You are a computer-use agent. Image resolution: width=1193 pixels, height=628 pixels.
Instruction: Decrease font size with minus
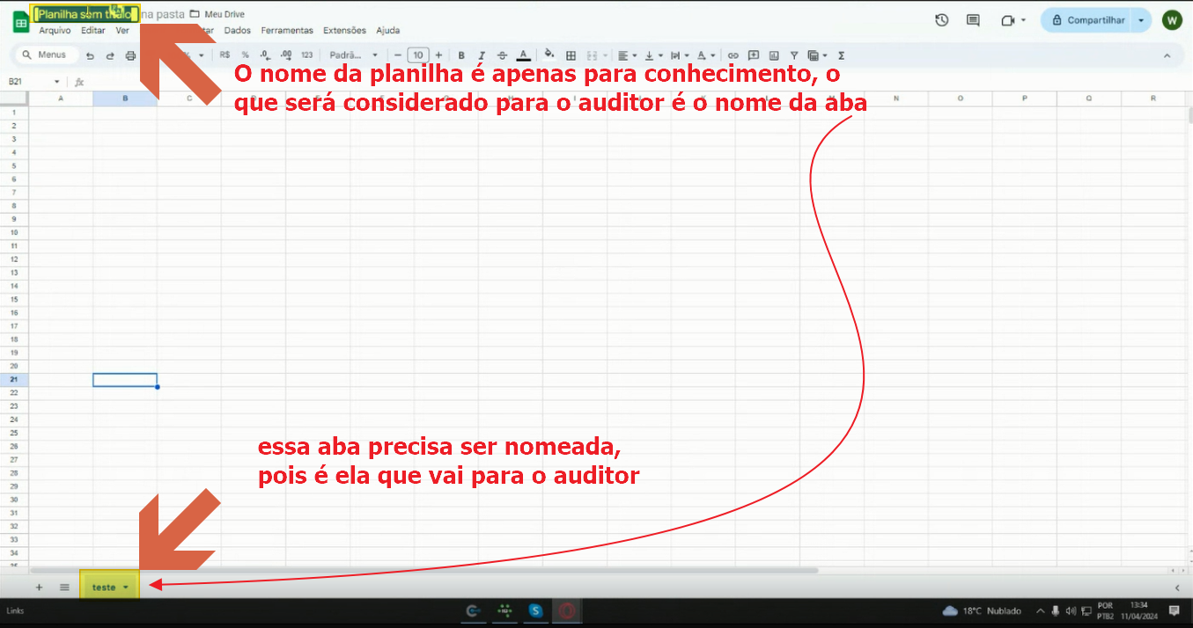point(398,55)
